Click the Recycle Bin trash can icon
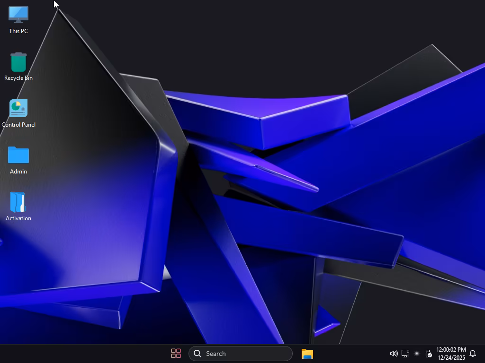This screenshot has width=485, height=363. point(18,62)
